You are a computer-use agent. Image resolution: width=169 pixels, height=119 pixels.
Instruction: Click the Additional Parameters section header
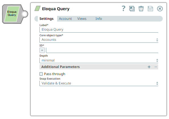[99, 67]
